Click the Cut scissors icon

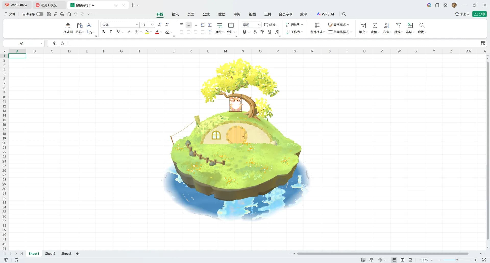(89, 25)
